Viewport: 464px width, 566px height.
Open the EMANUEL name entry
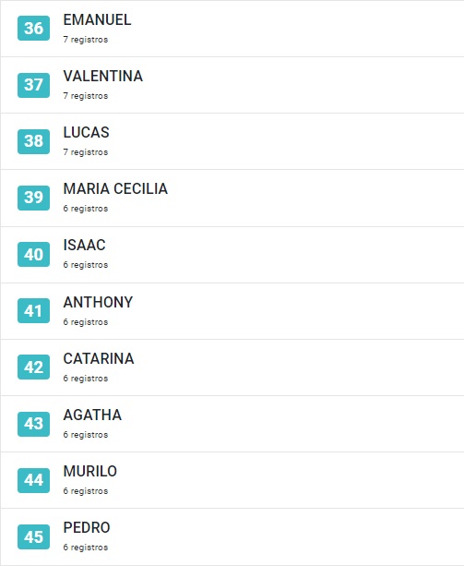click(x=97, y=20)
